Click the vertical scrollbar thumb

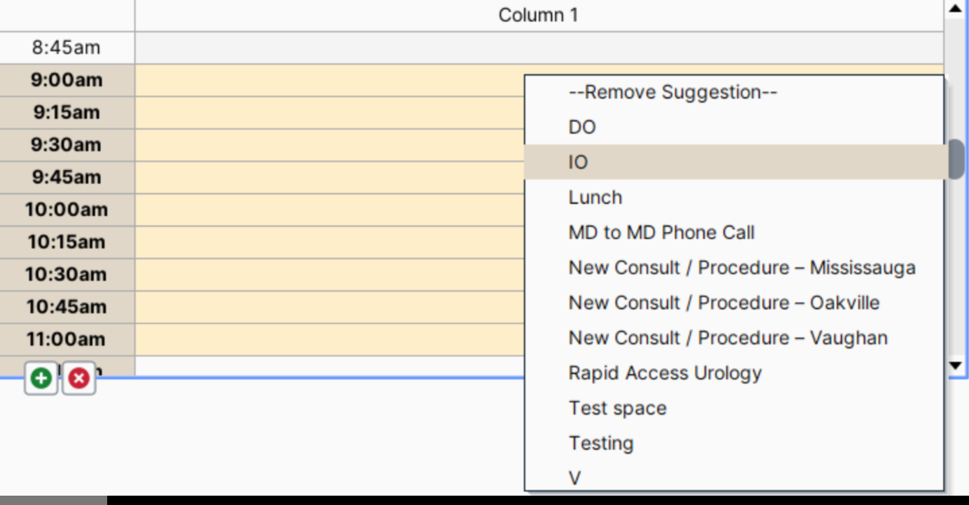[x=956, y=159]
